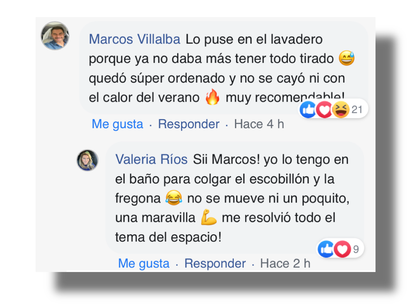Viewport: 409px width, 307px height.
Task: Click the flexed bicep emoji in Valeria's reply
Action: 209,217
